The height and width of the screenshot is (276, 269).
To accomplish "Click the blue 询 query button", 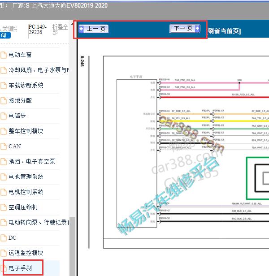I will click(5, 35).
